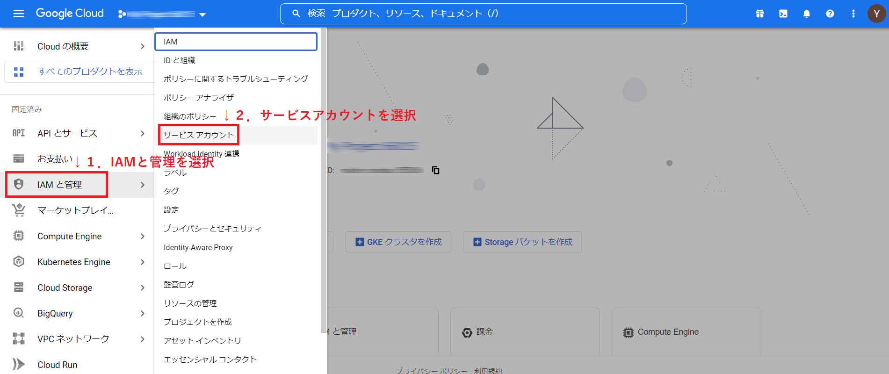Click the Cloud overview dashboard icon
Viewport: 889px width, 374px height.
click(x=19, y=46)
